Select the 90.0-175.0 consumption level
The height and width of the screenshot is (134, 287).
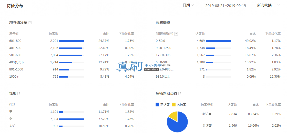[x=163, y=48]
